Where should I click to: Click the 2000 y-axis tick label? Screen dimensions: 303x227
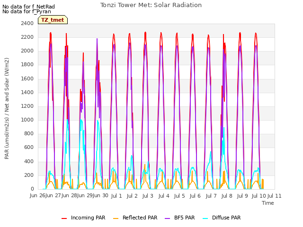[x=27, y=51]
